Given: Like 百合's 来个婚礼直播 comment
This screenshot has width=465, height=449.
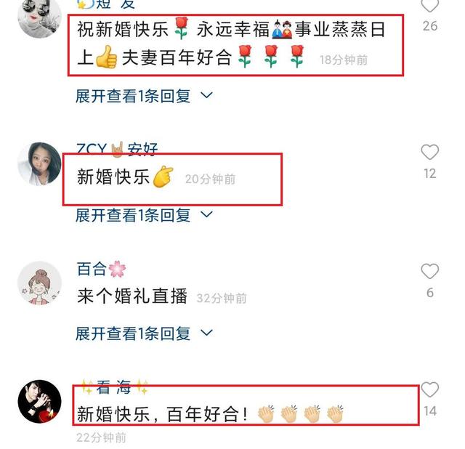Looking at the screenshot, I should [x=429, y=271].
